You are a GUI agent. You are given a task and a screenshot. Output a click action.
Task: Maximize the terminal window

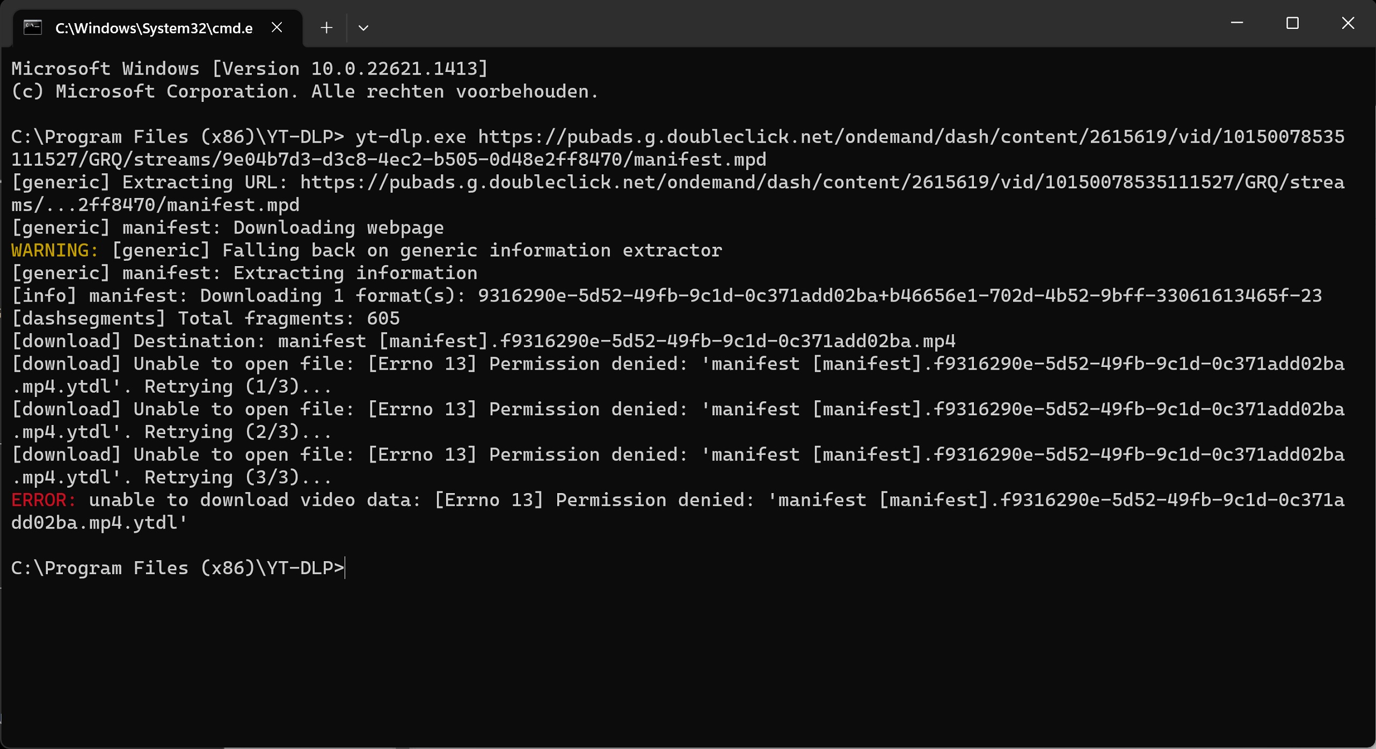pos(1292,23)
